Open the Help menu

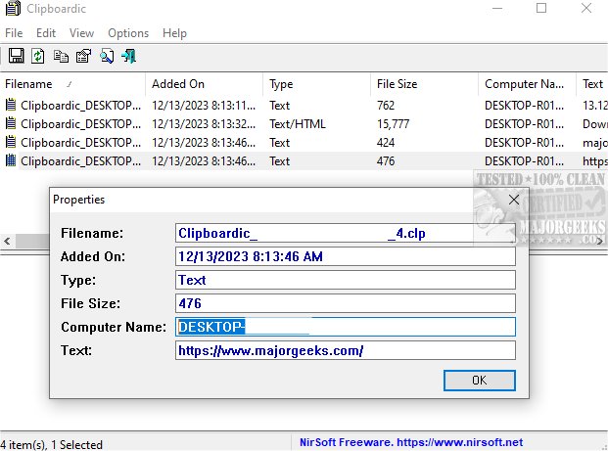(x=174, y=33)
